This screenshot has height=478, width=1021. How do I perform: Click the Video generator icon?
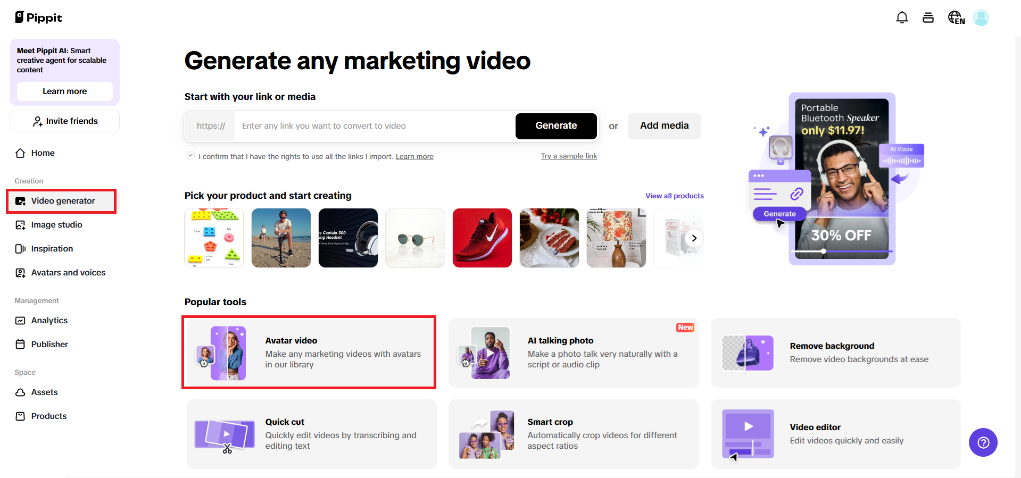point(20,201)
